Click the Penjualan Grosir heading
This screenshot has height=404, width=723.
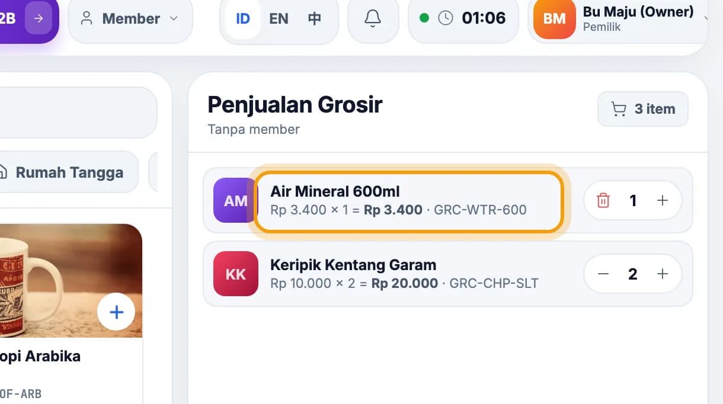point(295,105)
